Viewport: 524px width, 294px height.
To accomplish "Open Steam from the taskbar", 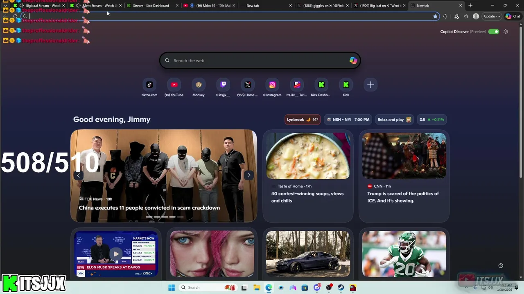I will click(341, 287).
